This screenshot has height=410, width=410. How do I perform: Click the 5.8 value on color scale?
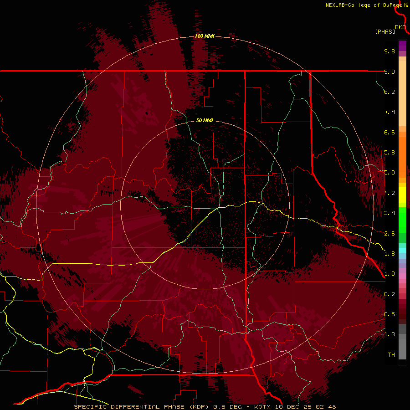point(389,153)
